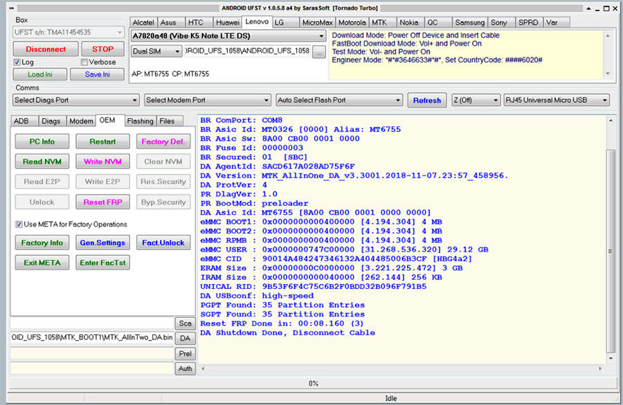Open the Z (Off) dropdown

pos(476,100)
